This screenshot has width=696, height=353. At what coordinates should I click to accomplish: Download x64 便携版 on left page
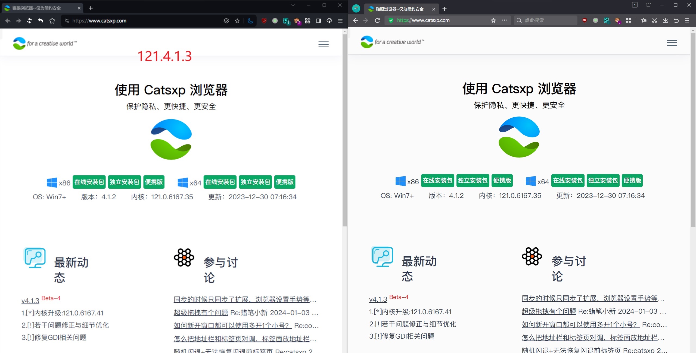(x=285, y=182)
